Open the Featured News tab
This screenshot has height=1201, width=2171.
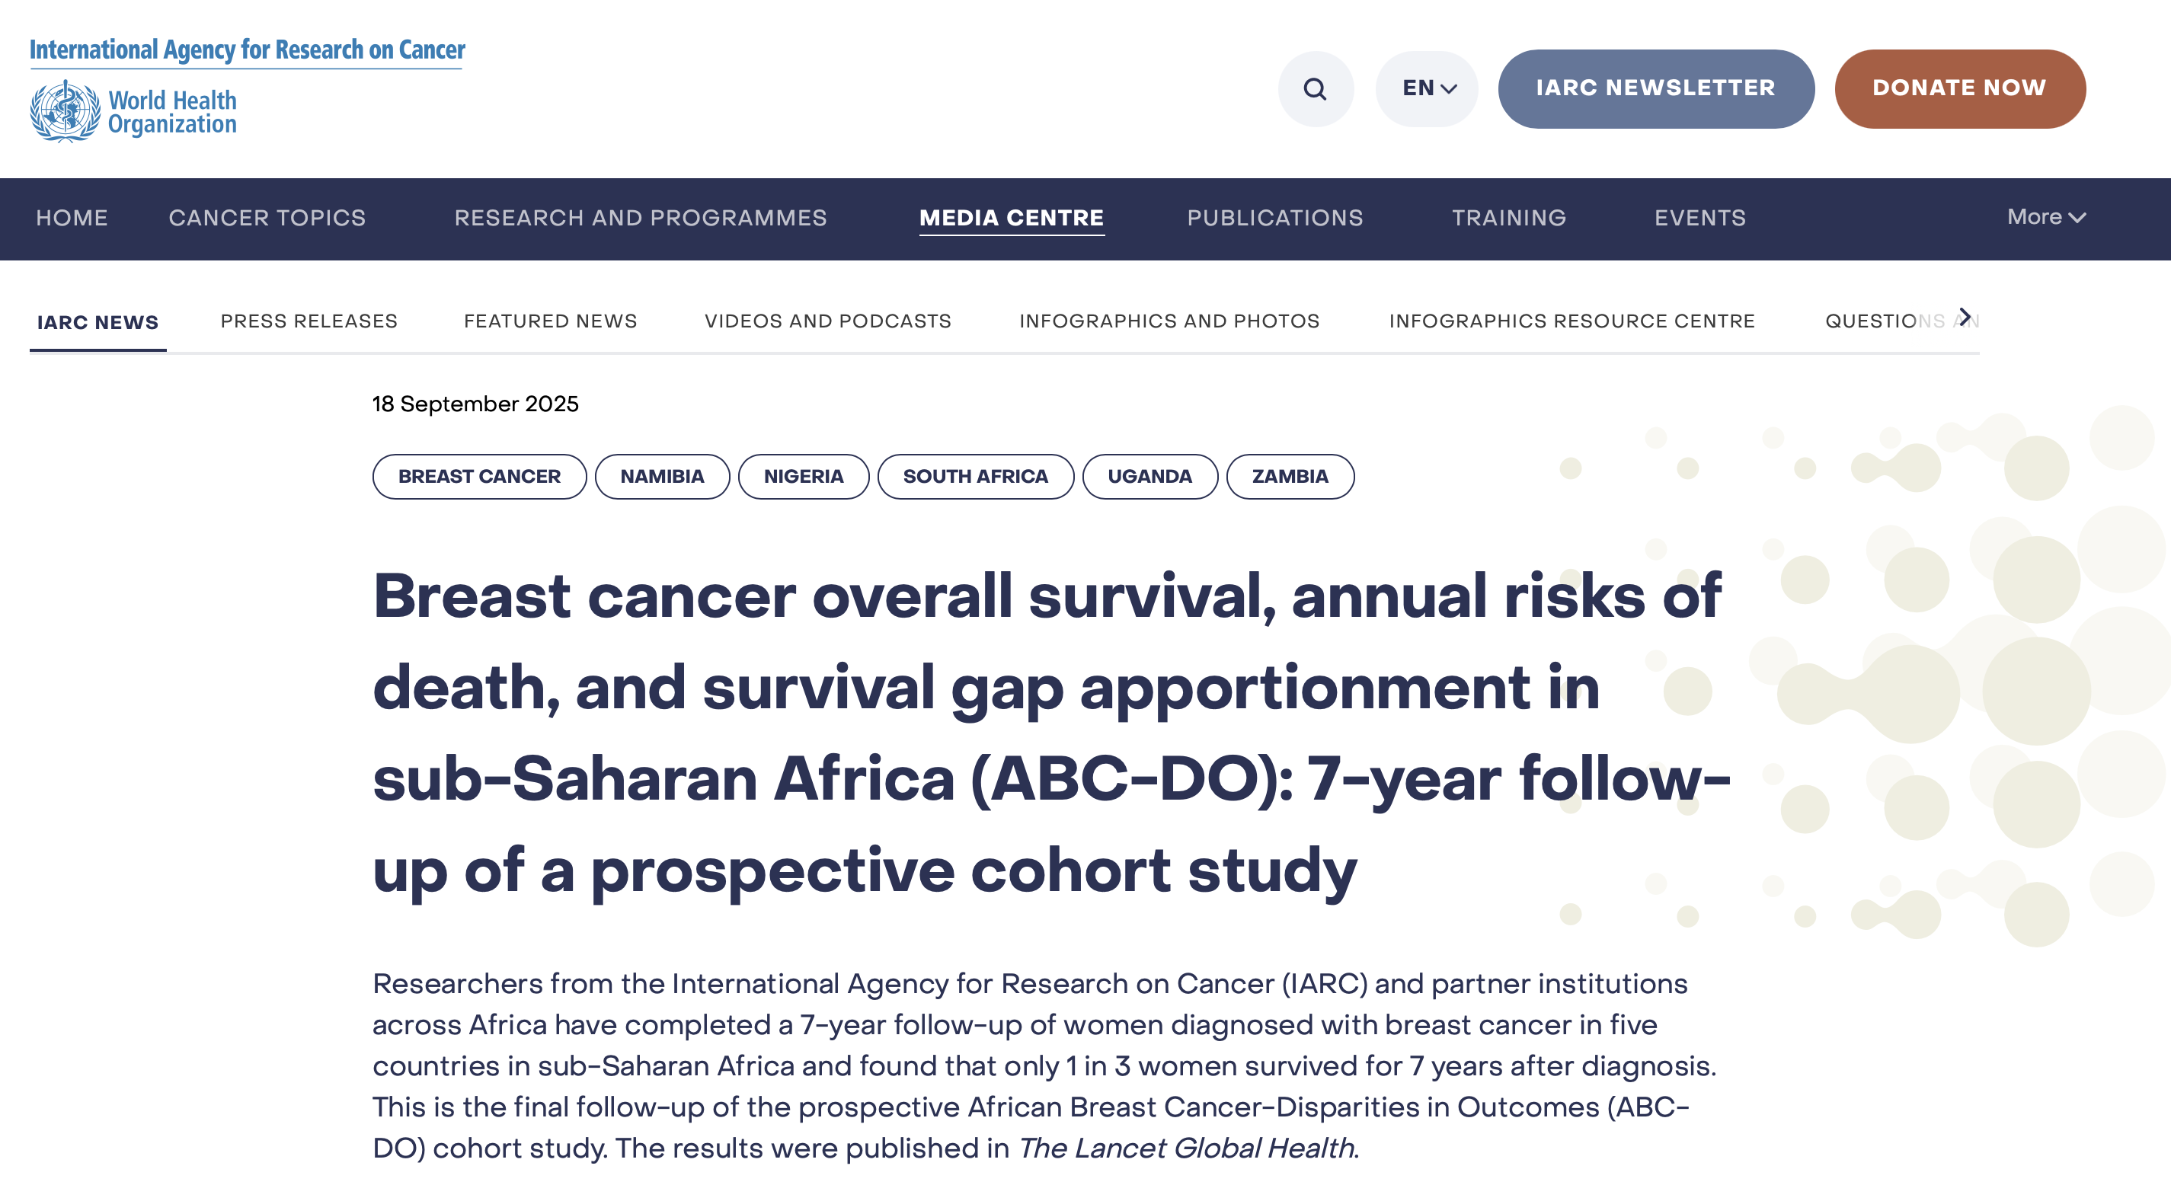(550, 321)
